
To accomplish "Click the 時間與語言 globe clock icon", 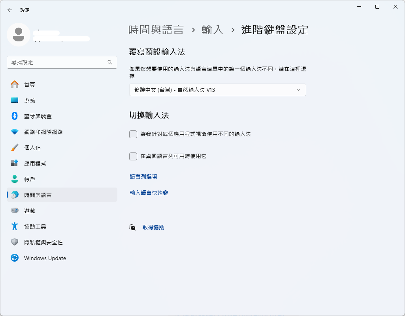I will (x=15, y=195).
